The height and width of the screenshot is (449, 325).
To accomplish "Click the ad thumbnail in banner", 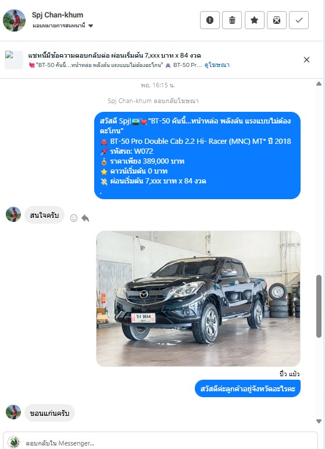I will coord(14,60).
